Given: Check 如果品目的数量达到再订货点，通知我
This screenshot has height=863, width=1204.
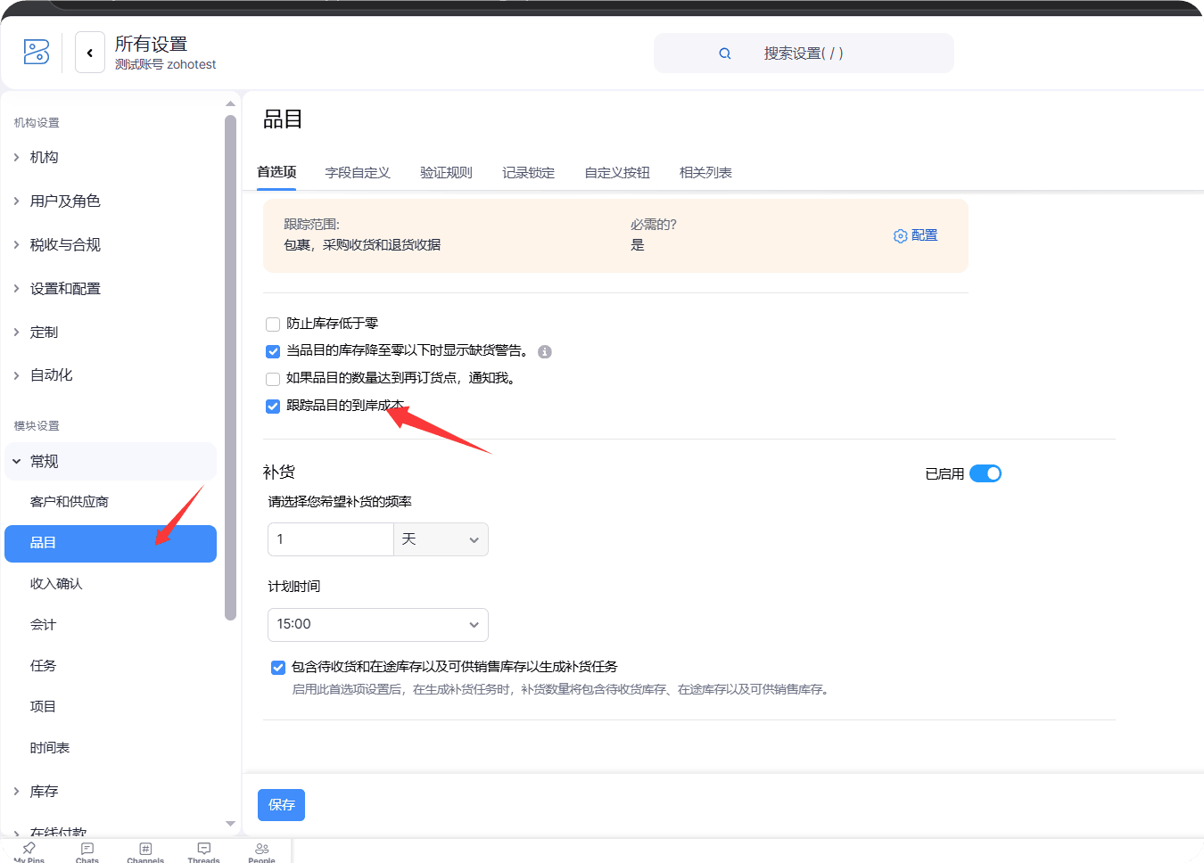Looking at the screenshot, I should click(x=273, y=379).
